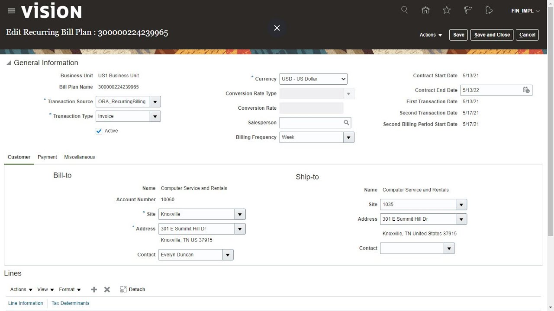
Task: Click the Transaction Type field Invoice
Action: click(123, 116)
